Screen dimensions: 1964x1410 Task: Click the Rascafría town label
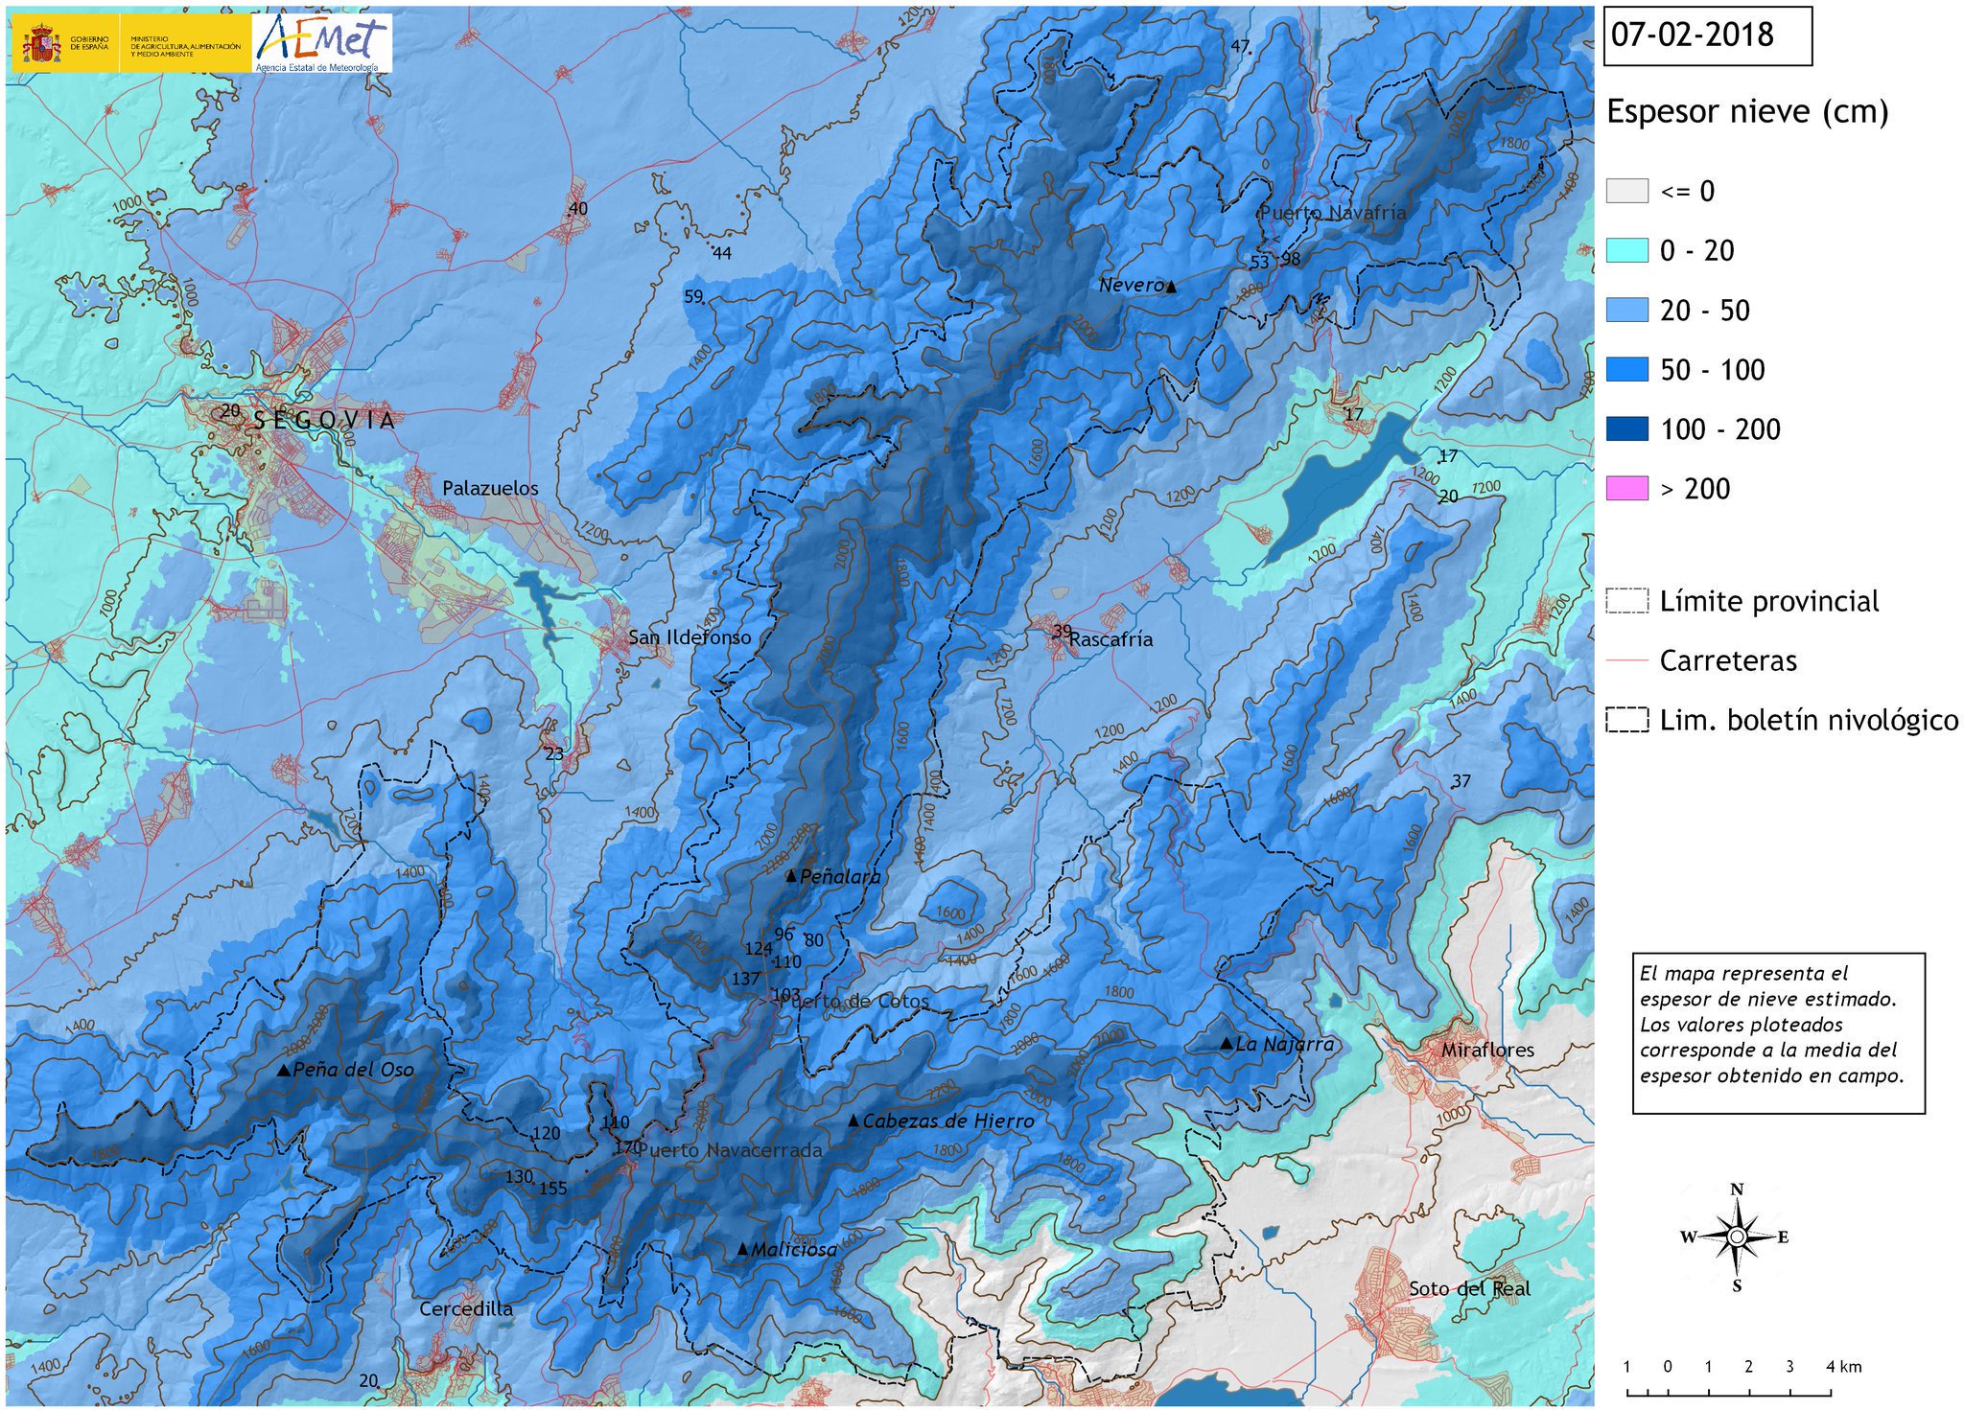click(x=1111, y=639)
